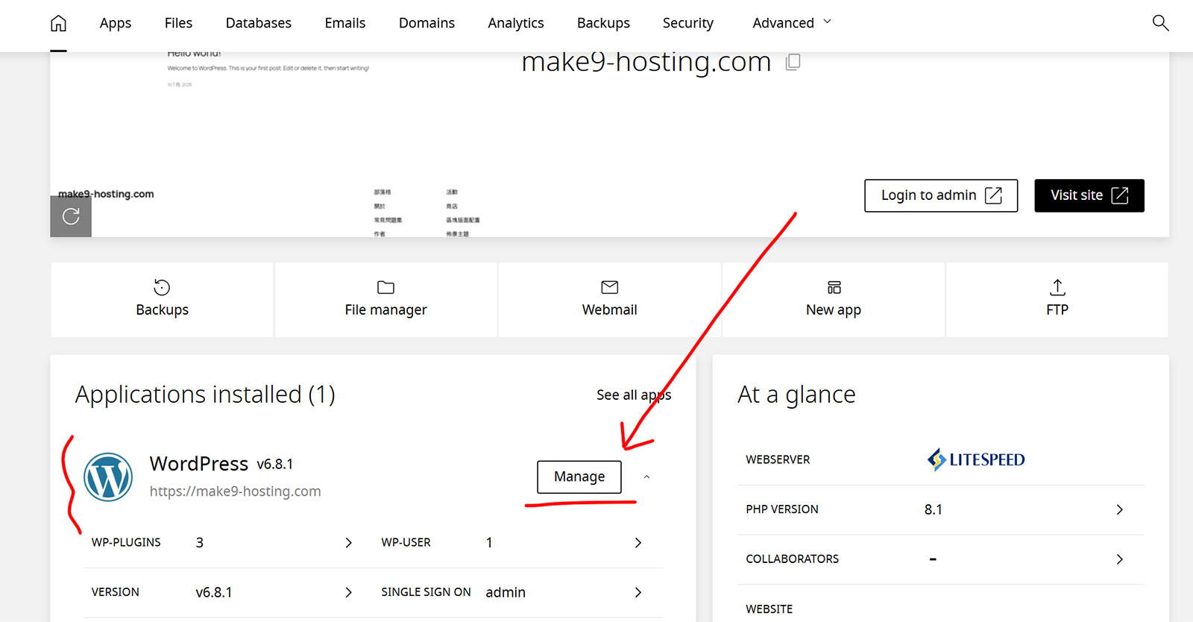
Task: Collapse WordPress details chevron beside Manage
Action: (x=646, y=477)
